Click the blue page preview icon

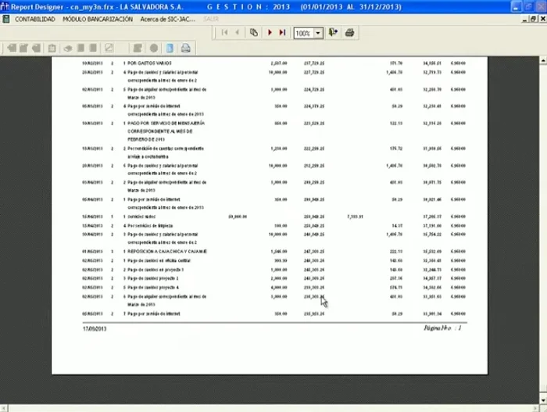tap(170, 48)
